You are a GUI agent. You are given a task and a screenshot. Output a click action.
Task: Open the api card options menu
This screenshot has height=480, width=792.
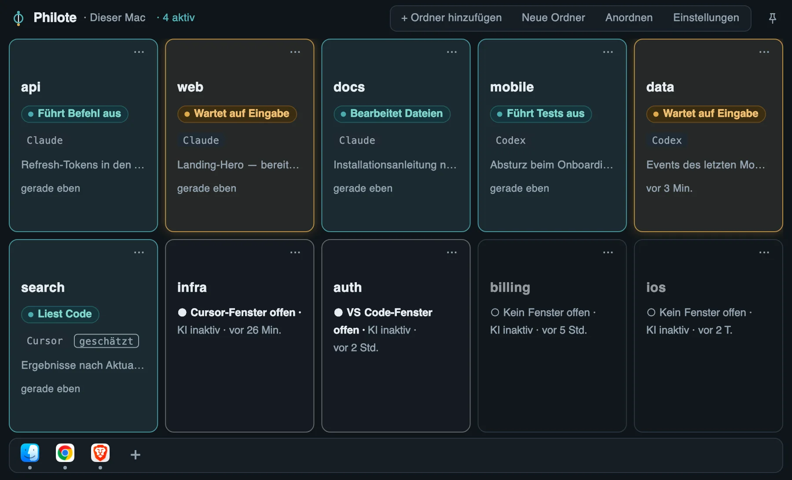pyautogui.click(x=139, y=52)
